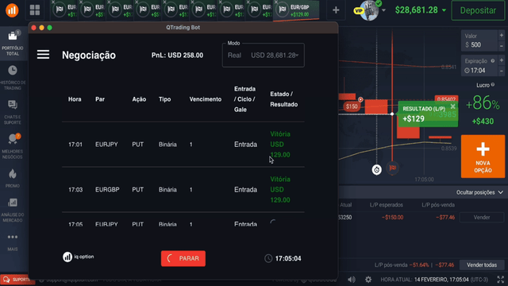Open the Promo flame icon

pyautogui.click(x=13, y=174)
